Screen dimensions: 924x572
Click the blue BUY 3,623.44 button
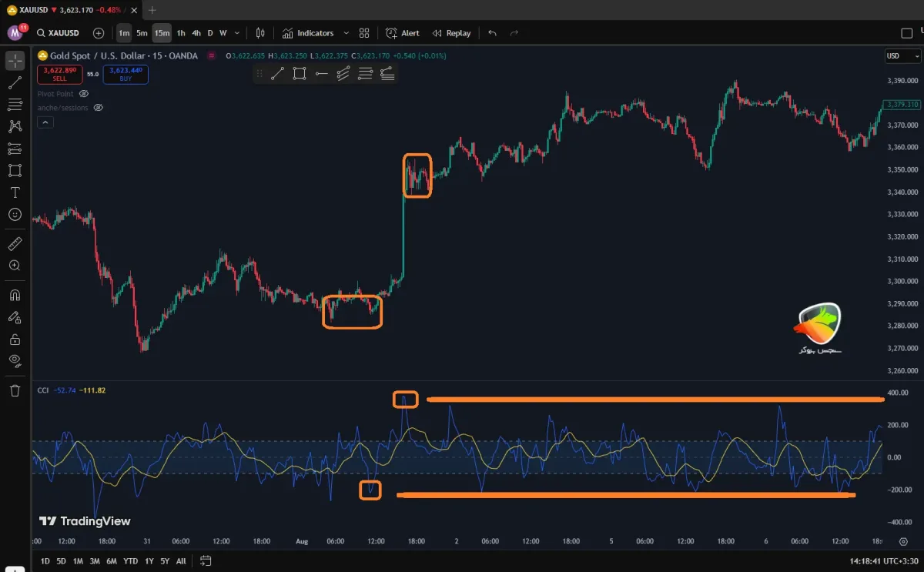click(126, 74)
